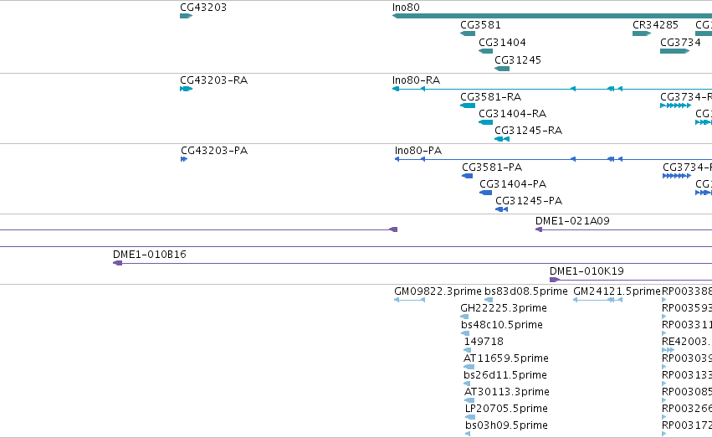Select the bs83d08.5prime EST glyph

(x=489, y=300)
